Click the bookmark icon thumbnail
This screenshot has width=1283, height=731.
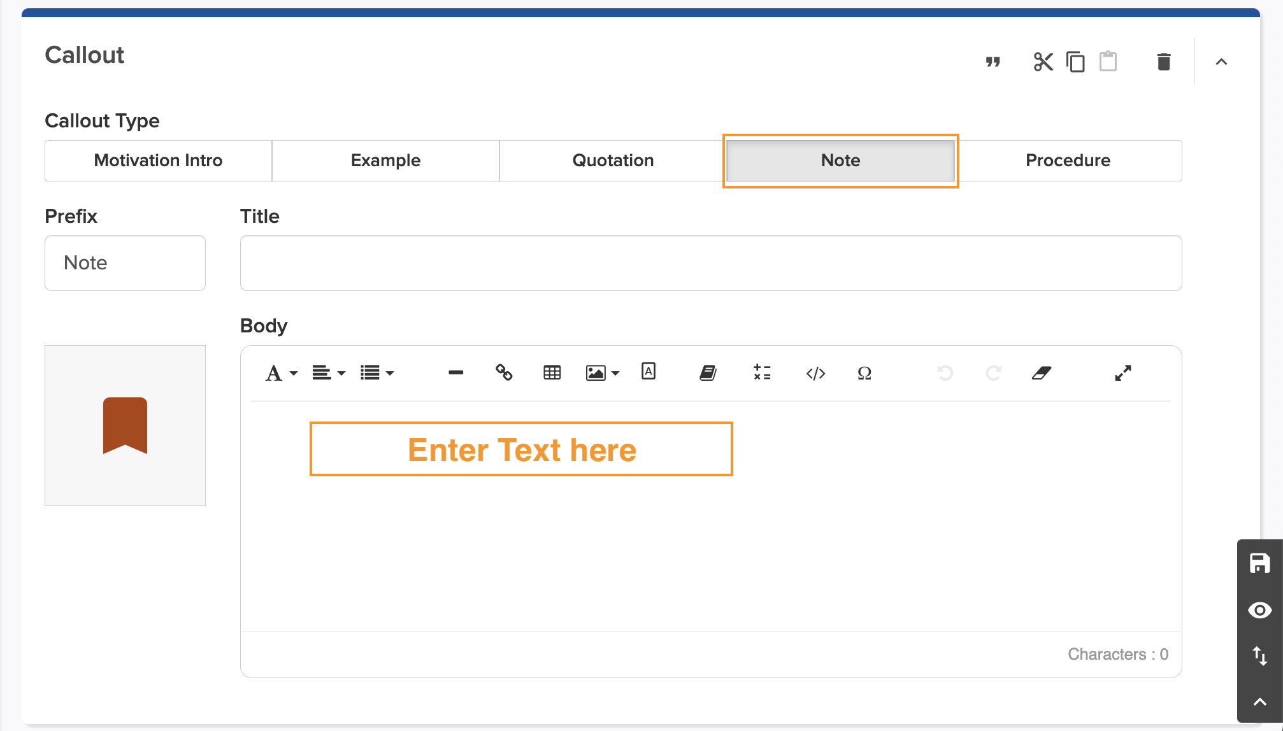point(125,425)
